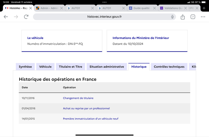Image resolution: width=209 pixels, height=137 pixels.
Task: Select the HistoVec browser tab
Action: [x=18, y=8]
